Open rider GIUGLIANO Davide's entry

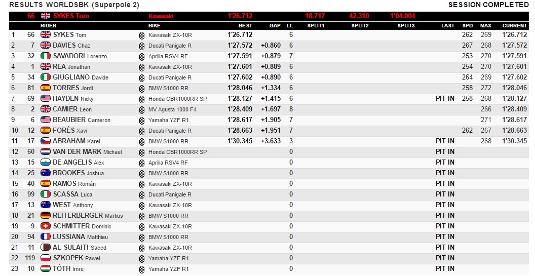point(81,77)
